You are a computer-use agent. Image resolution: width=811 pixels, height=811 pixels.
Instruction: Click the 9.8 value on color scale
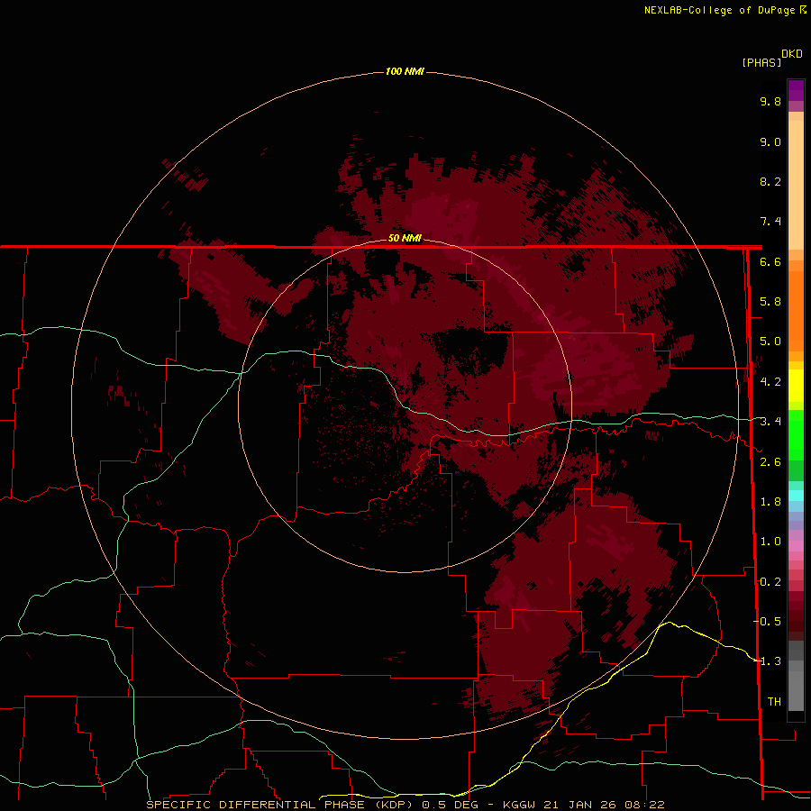(x=770, y=101)
